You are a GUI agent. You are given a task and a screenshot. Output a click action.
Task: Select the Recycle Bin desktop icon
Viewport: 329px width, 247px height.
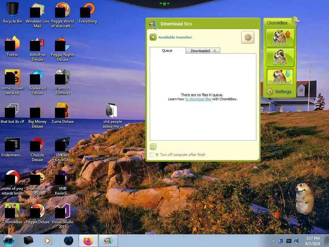click(x=13, y=13)
